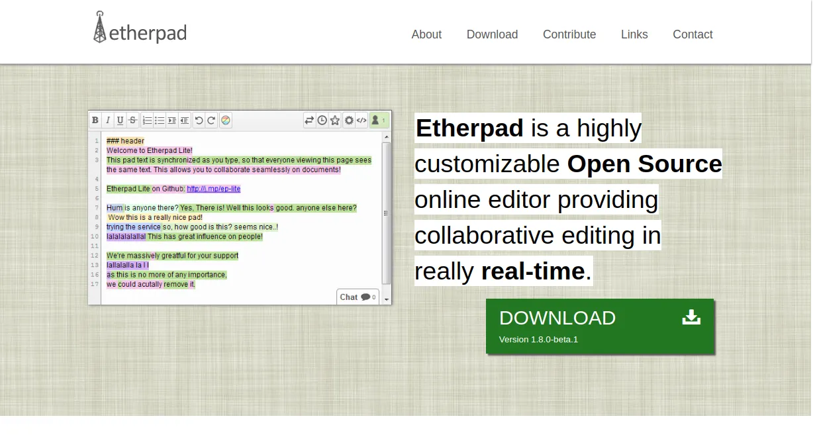Open the embed code icon
The height and width of the screenshot is (447, 821).
362,121
